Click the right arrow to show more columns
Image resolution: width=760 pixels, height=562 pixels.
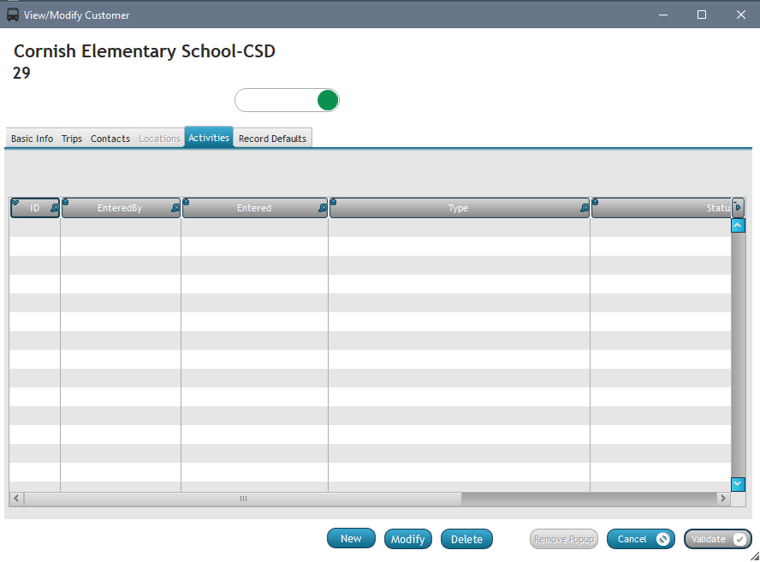[738, 208]
